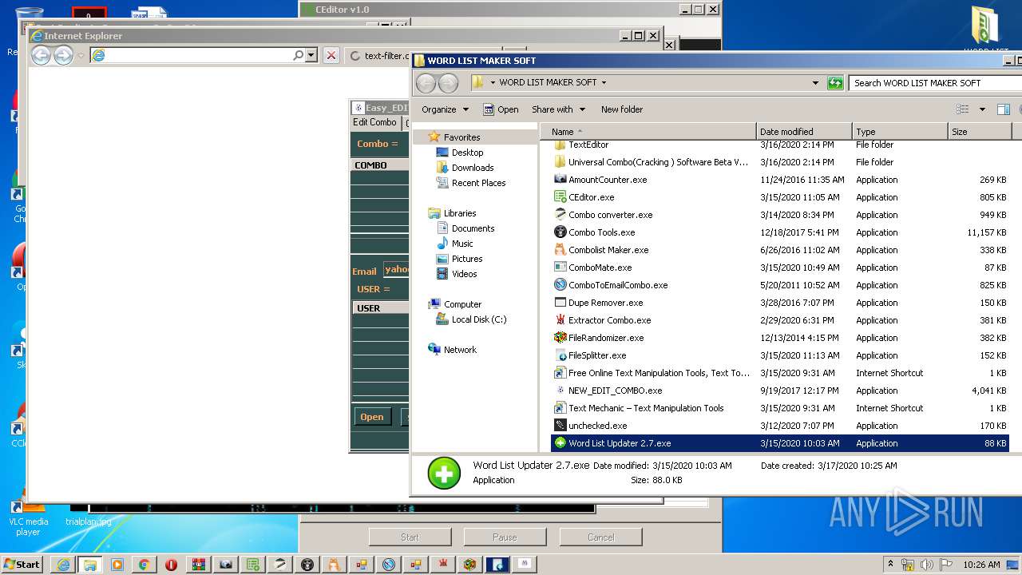
Task: Refresh the Explorer folder view
Action: pos(835,83)
